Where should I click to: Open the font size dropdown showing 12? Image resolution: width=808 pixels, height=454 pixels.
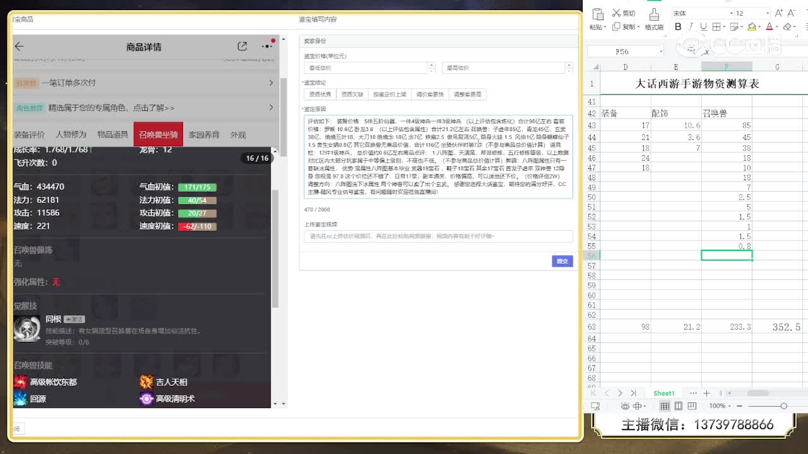point(750,13)
